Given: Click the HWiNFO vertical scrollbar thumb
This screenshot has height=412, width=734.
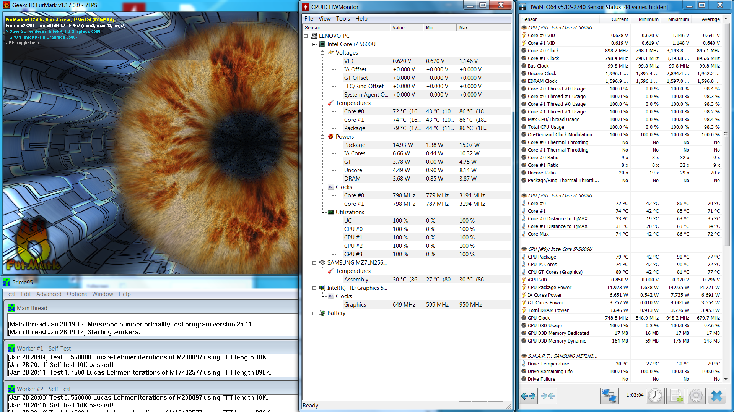Looking at the screenshot, I should [726, 134].
